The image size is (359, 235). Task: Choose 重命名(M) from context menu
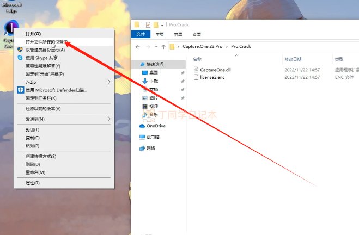tap(64, 172)
